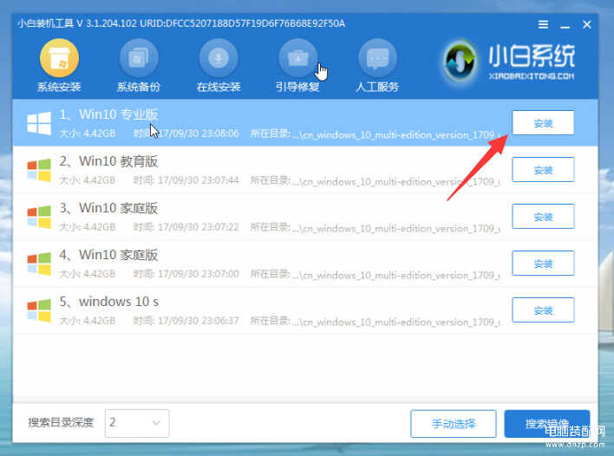This screenshot has width=614, height=456.
Task: Select the 3、Win10 家庭版 title text
Action: click(x=108, y=208)
